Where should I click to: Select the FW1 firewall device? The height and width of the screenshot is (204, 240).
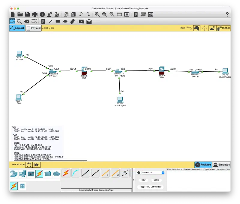pos(84,71)
